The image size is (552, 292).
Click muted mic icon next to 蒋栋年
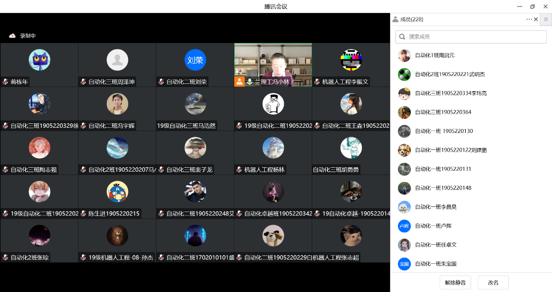[x=6, y=82]
